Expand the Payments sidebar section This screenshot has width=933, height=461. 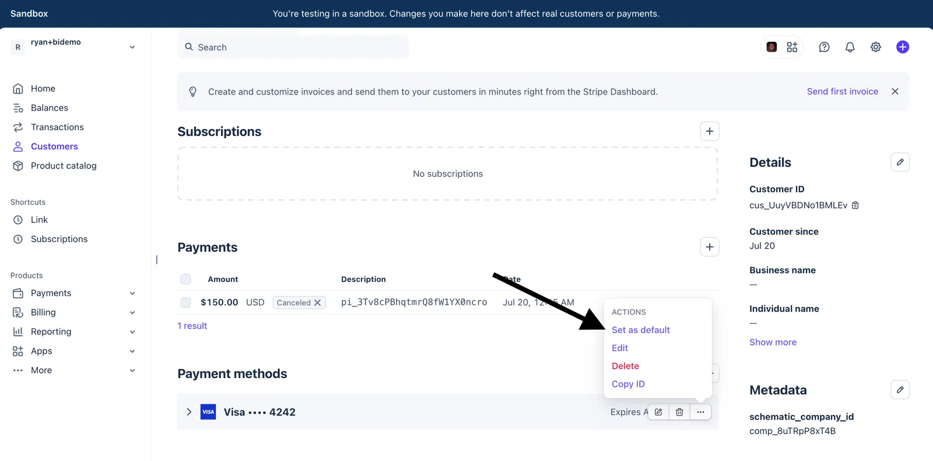pyautogui.click(x=132, y=294)
